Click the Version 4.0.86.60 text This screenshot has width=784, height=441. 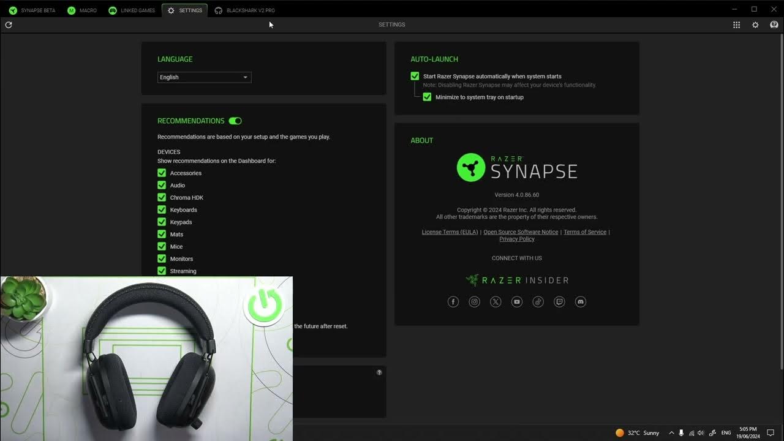(517, 195)
